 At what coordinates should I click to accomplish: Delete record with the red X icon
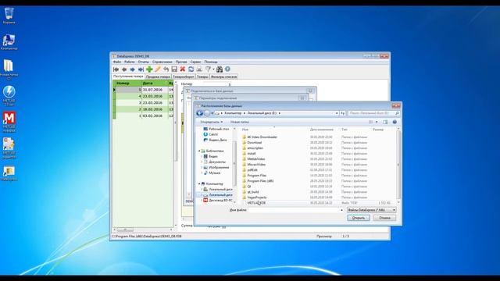[182, 69]
